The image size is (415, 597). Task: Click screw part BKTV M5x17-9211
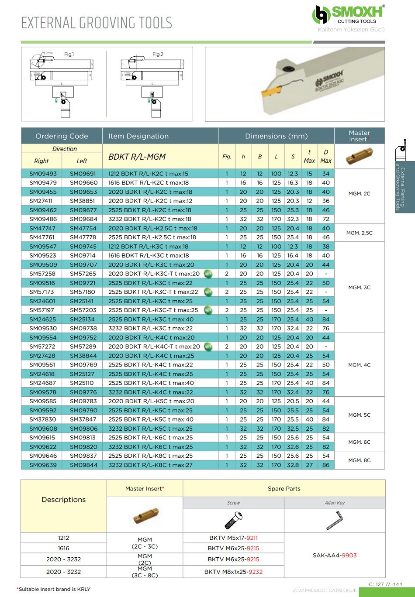[233, 538]
